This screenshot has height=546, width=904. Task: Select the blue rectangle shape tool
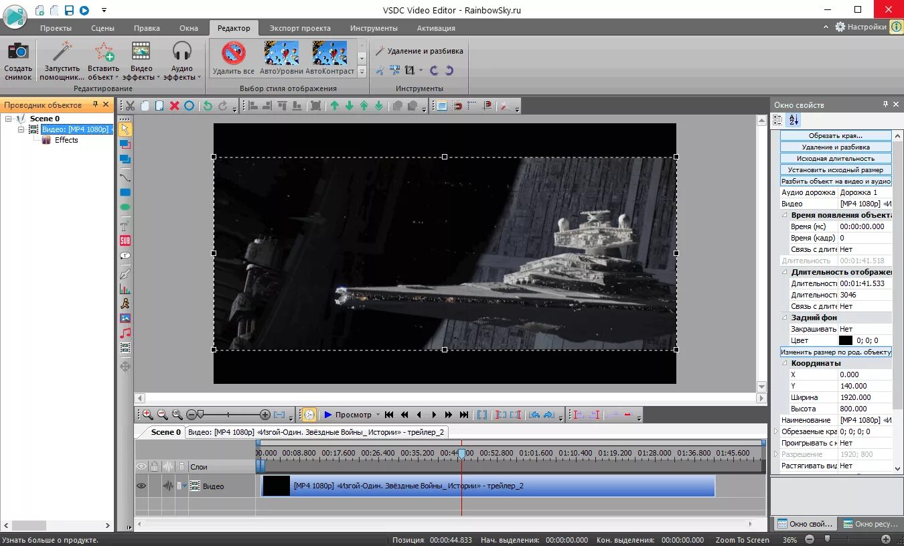(125, 193)
